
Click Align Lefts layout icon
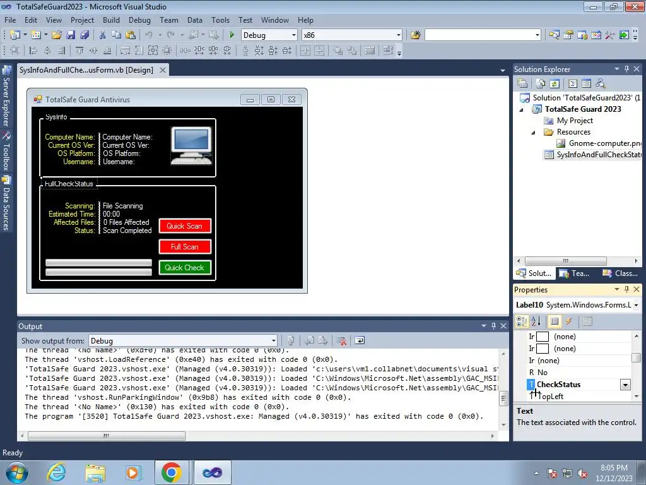[33, 51]
